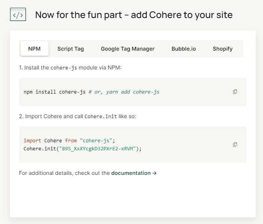Screen dimensions: 263x224
Task: Open the documentation link
Action: tap(134, 173)
